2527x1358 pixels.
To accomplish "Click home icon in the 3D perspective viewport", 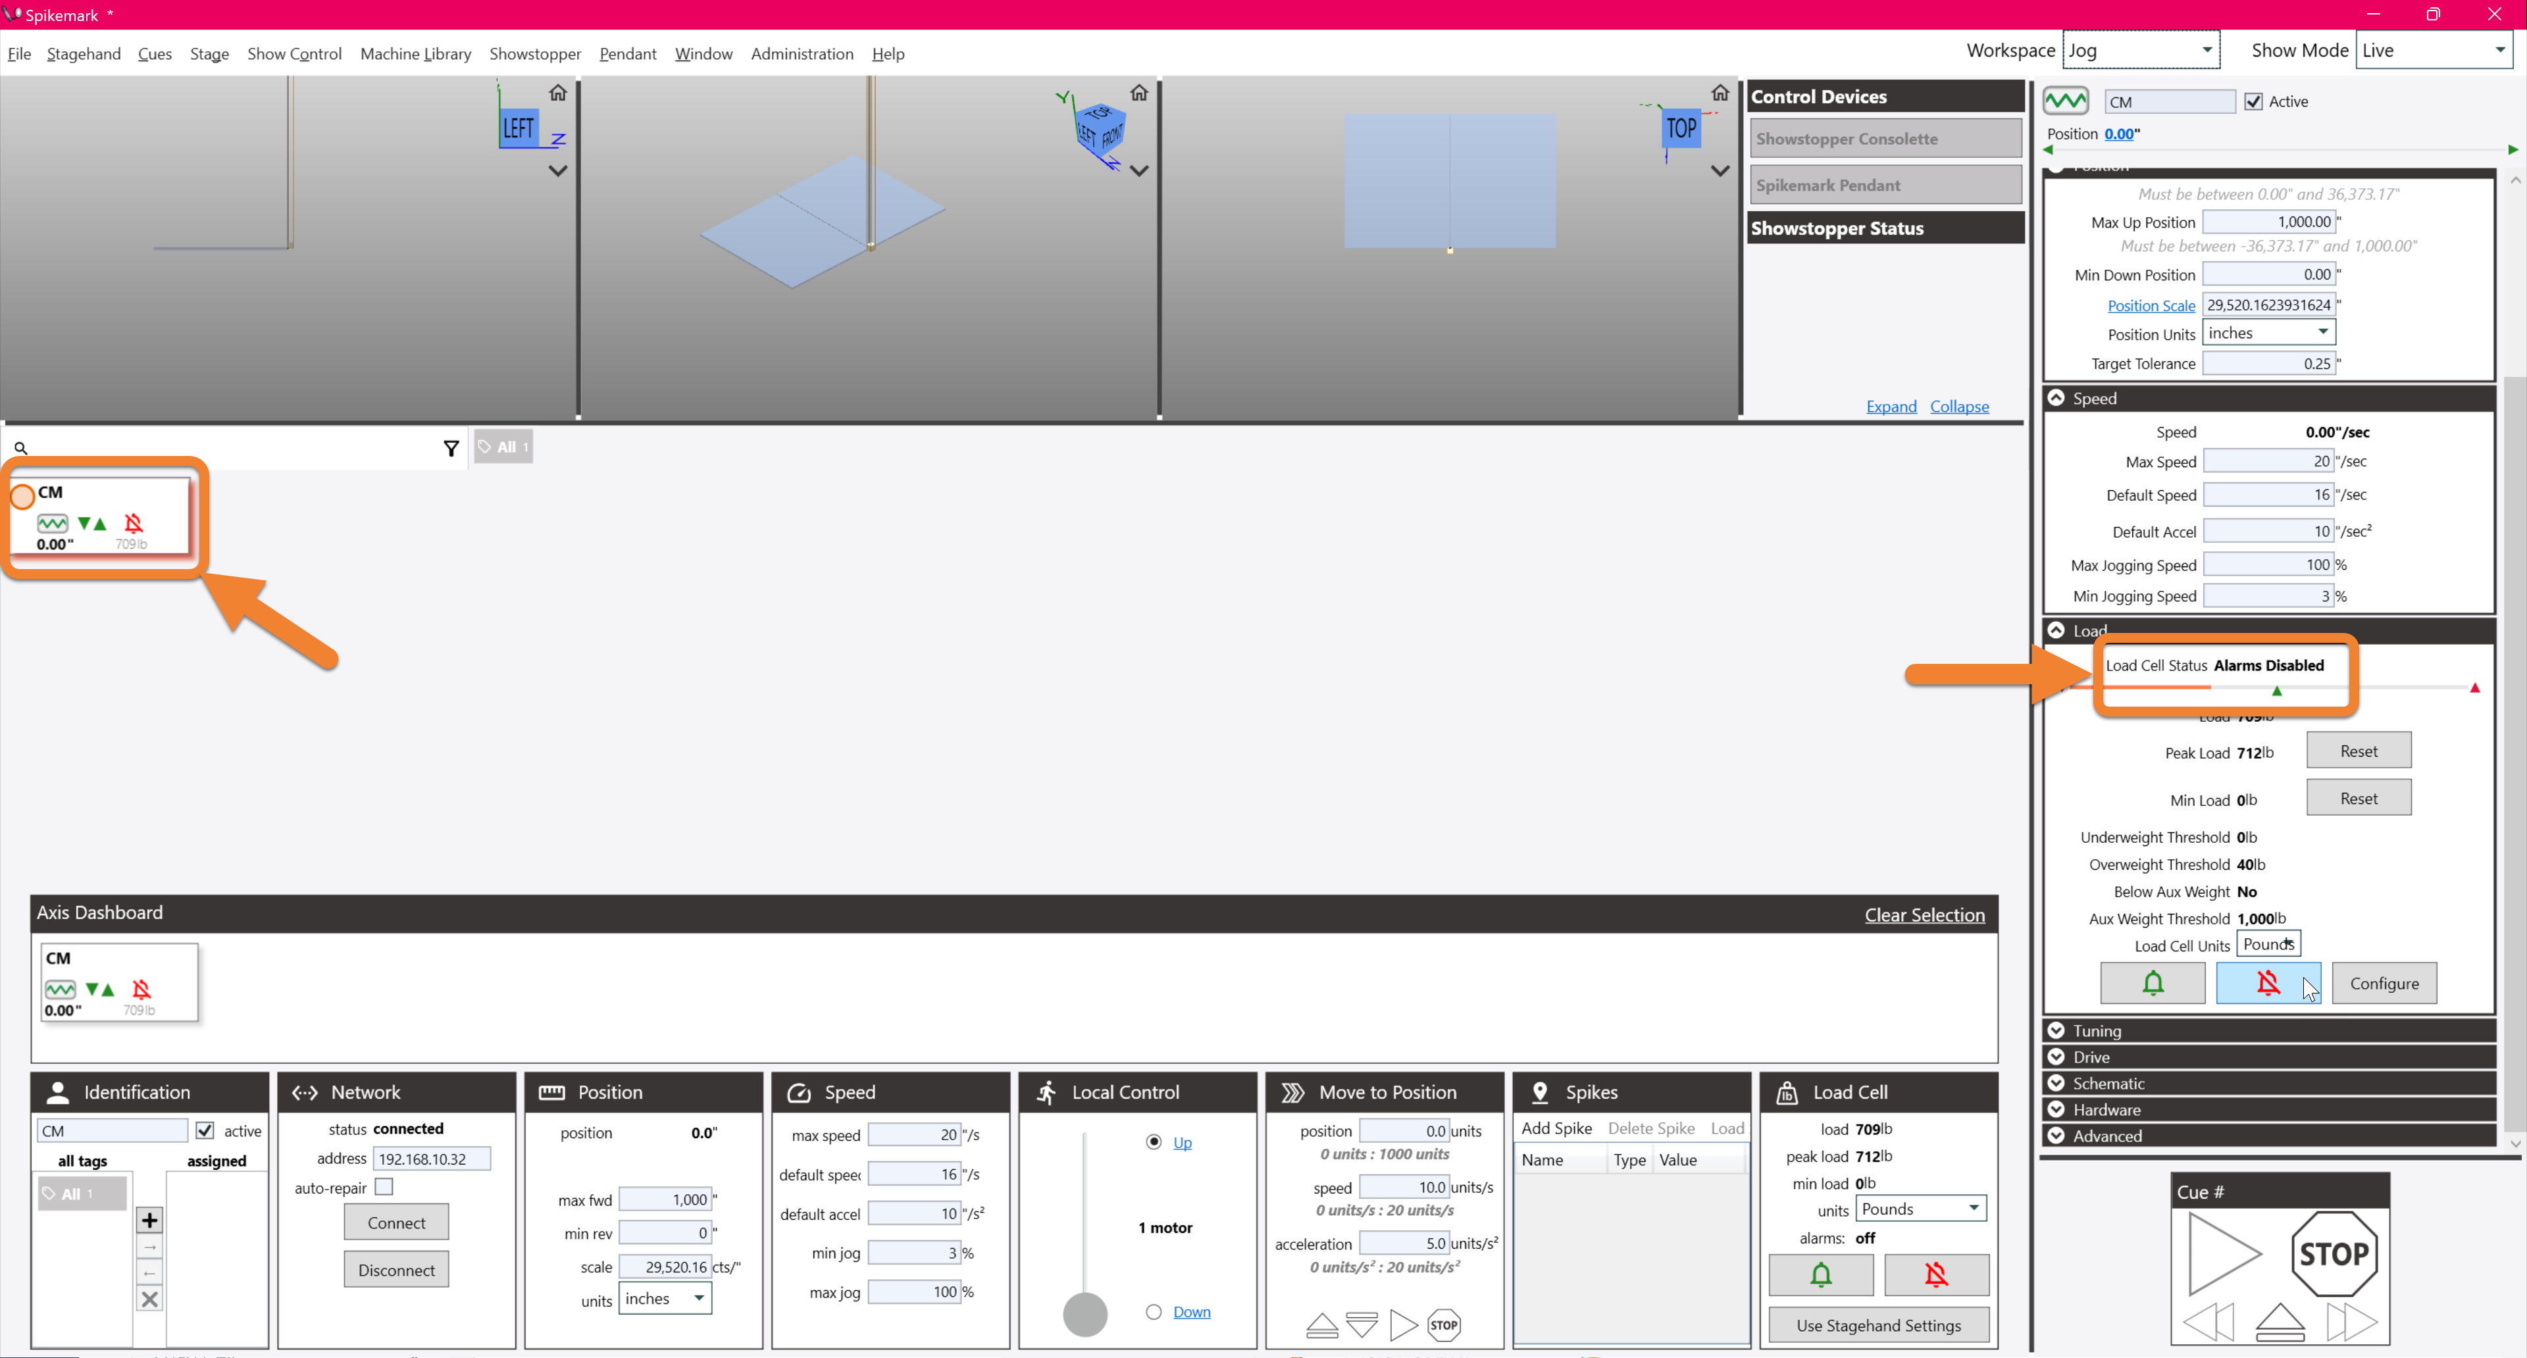I will (x=1138, y=93).
